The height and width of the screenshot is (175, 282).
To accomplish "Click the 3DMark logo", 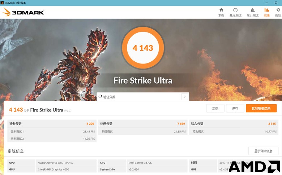I will point(23,12).
